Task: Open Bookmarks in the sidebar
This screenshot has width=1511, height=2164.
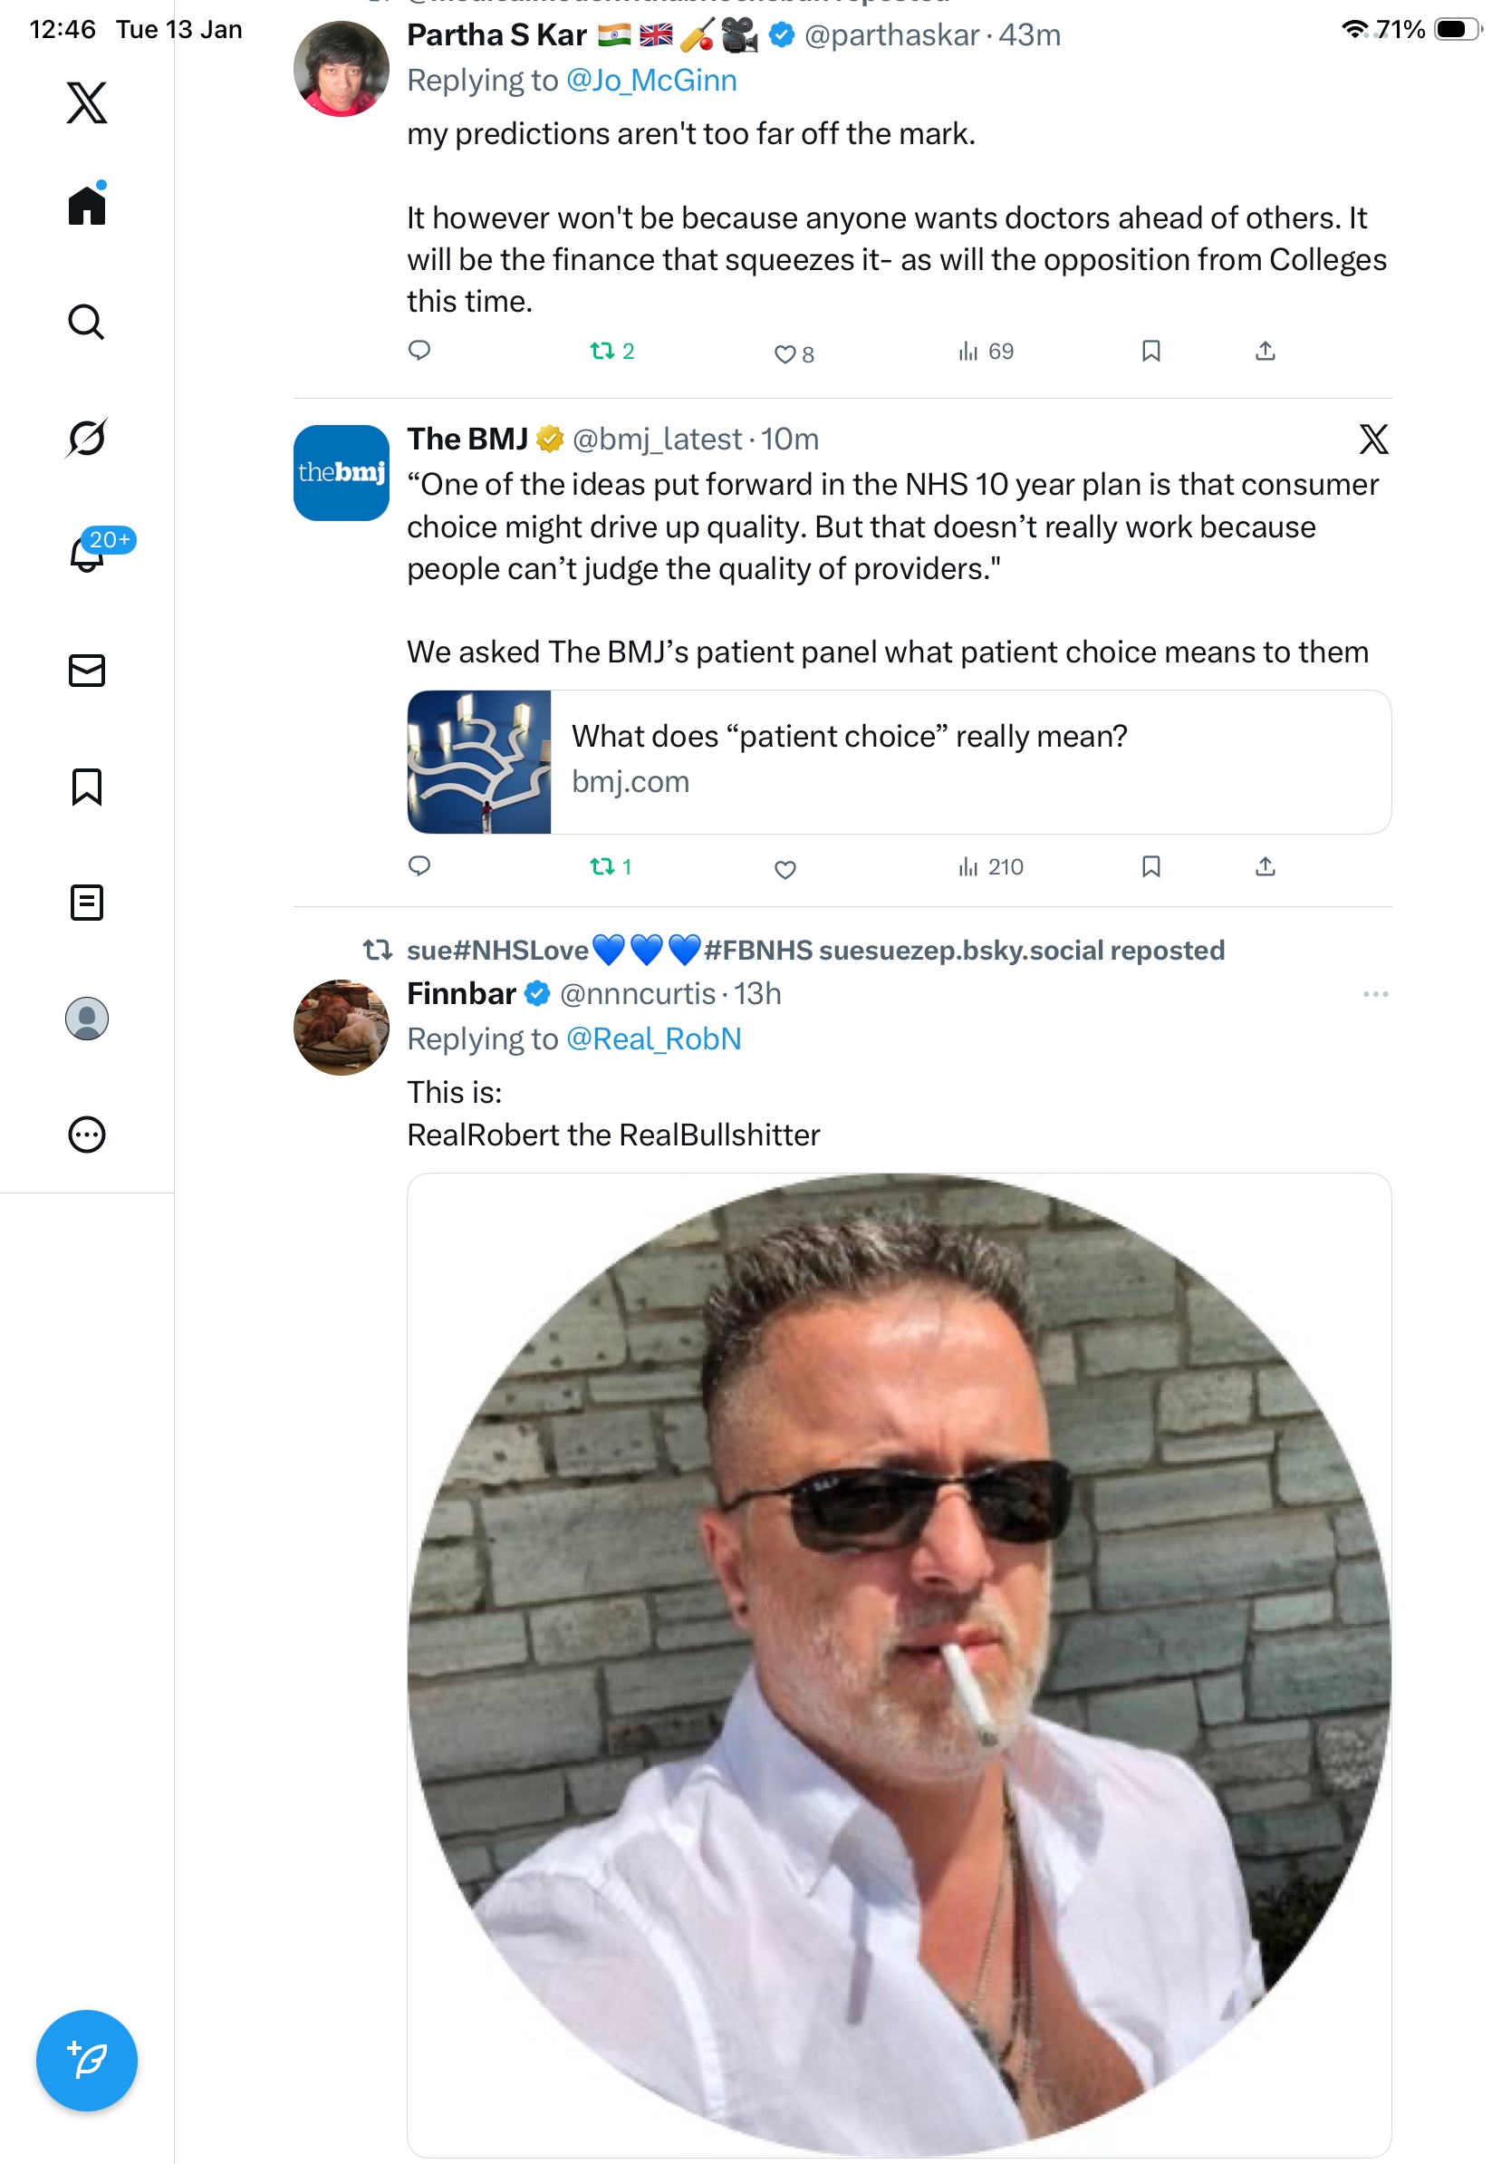Action: pyautogui.click(x=87, y=787)
